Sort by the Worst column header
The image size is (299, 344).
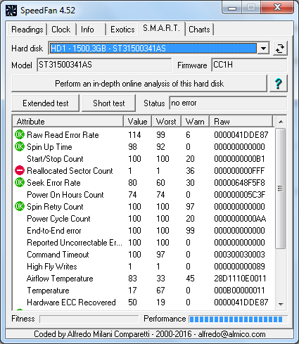[166, 122]
